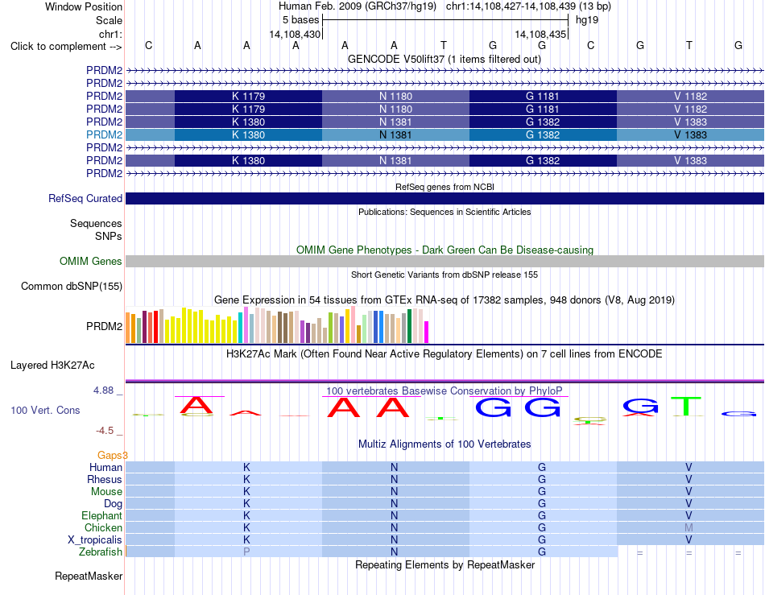
Task: Open the PRDM2 GTEx expression bar chart
Action: coord(277,324)
